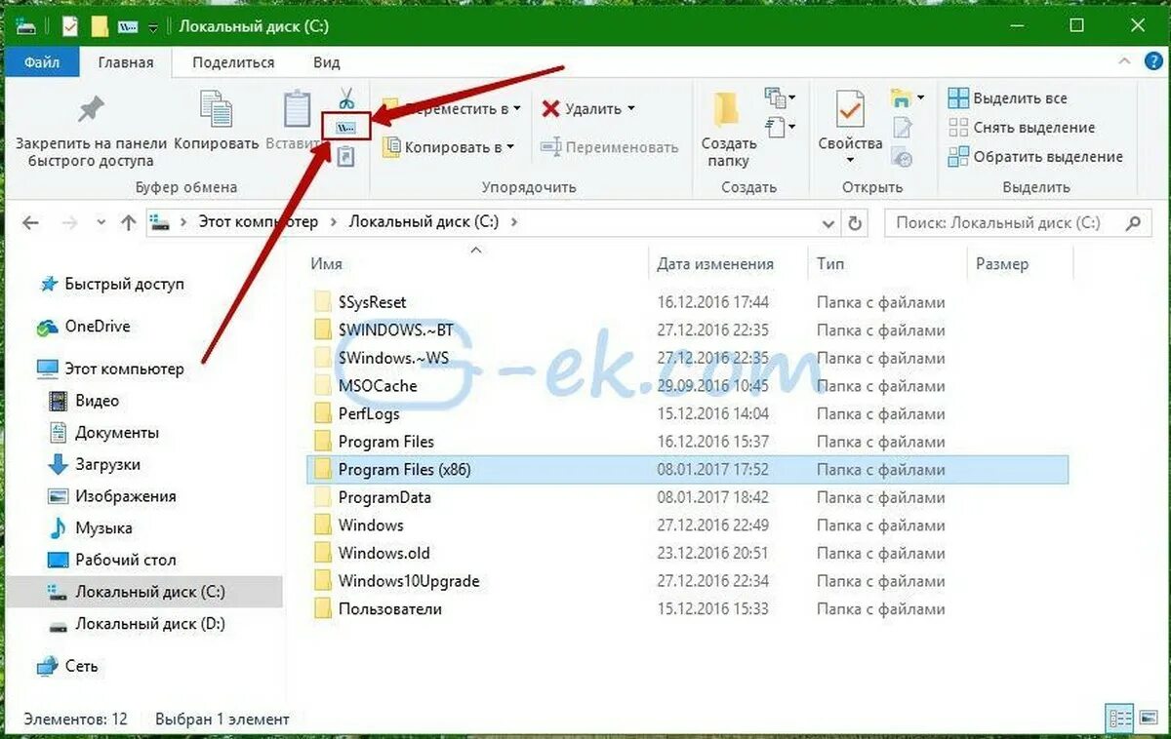Click Обратить выделение to invert selection
This screenshot has width=1171, height=739.
click(1035, 157)
